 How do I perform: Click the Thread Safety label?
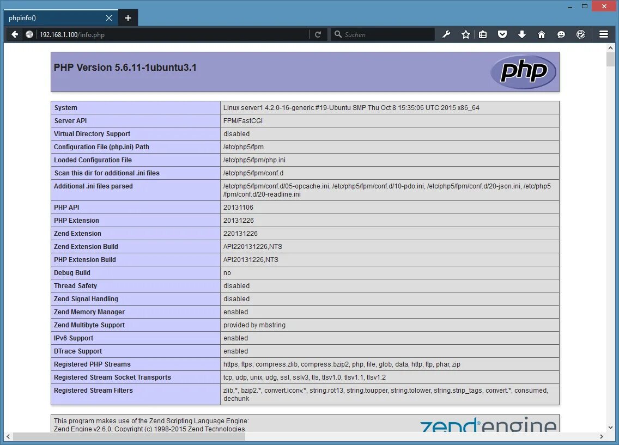(75, 285)
